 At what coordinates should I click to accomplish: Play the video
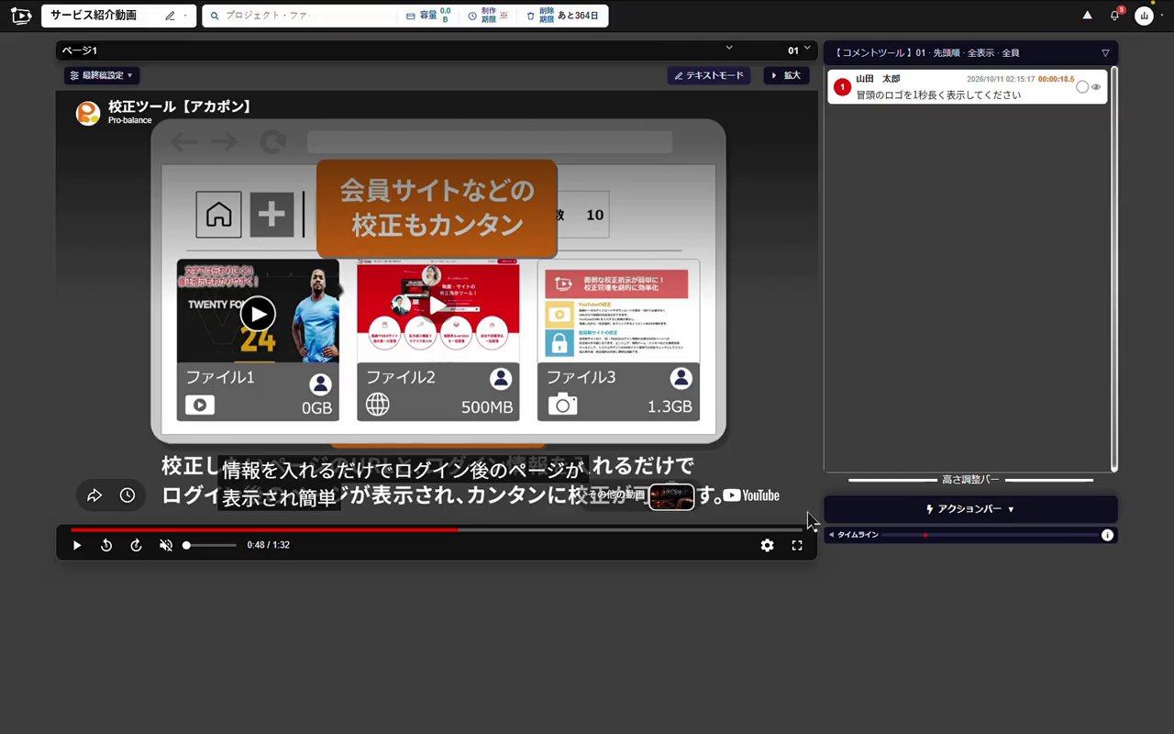pyautogui.click(x=77, y=545)
